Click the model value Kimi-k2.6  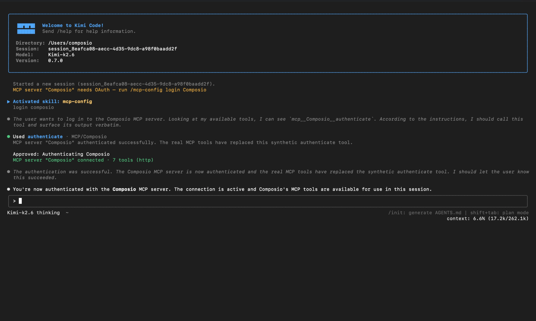(x=61, y=55)
